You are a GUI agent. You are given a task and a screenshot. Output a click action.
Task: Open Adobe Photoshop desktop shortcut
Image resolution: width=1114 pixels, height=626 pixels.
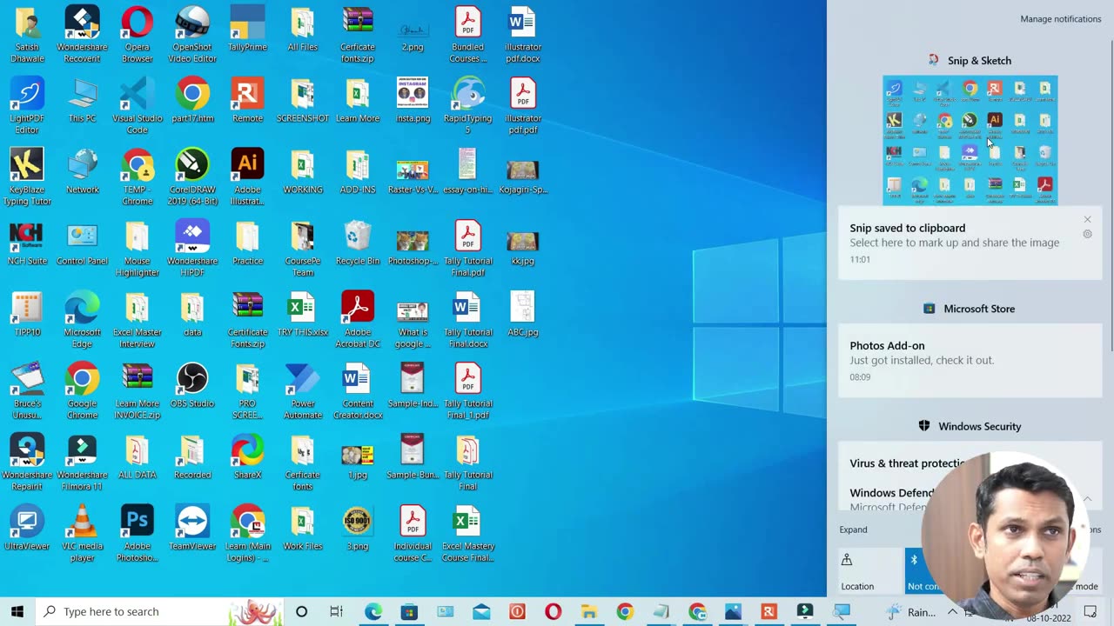click(x=138, y=534)
